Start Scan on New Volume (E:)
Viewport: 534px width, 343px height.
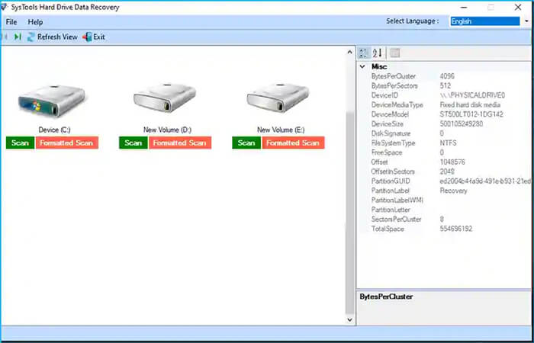coord(246,143)
